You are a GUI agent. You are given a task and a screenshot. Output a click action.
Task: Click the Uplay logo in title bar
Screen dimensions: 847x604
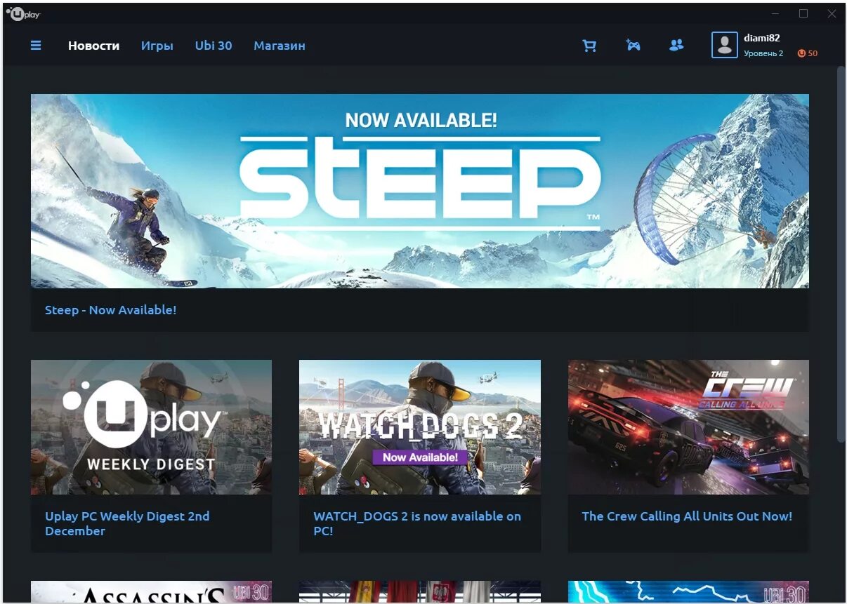coord(23,13)
